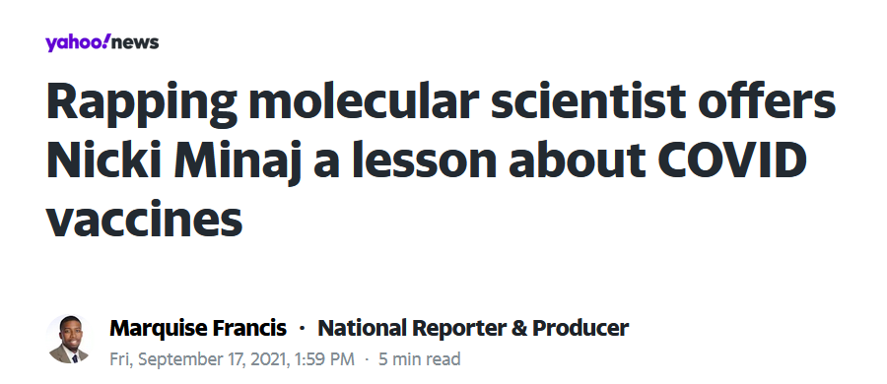Open Marquise Francis's author avatar photo
Viewport: 887px width, 384px height.
click(x=68, y=340)
